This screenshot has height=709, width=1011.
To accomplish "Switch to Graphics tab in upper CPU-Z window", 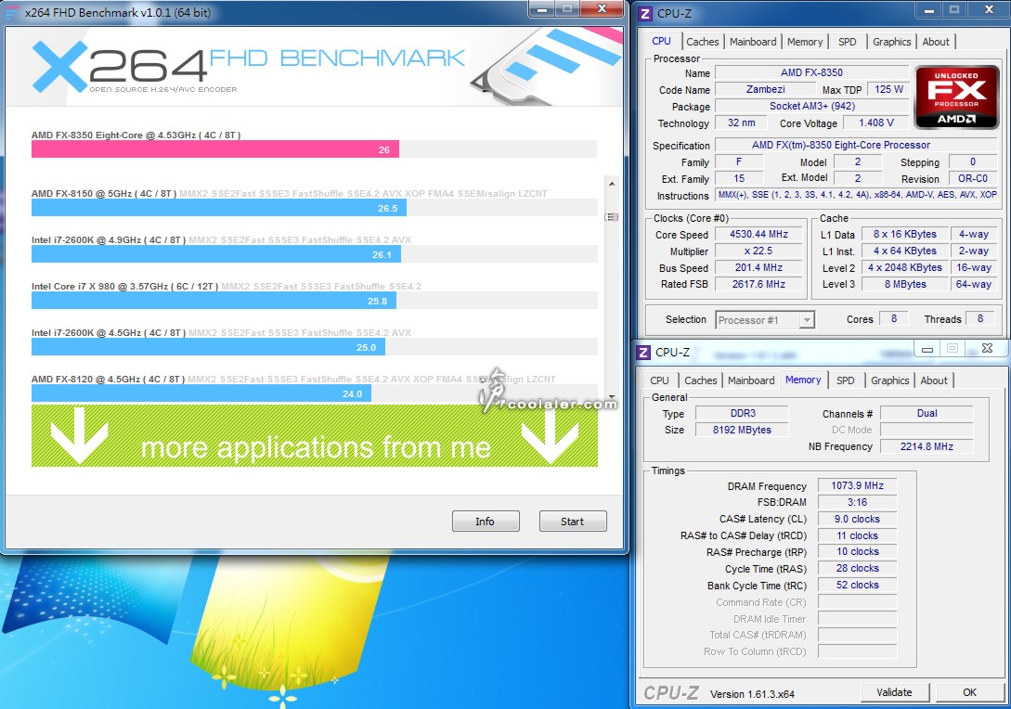I will pos(892,42).
